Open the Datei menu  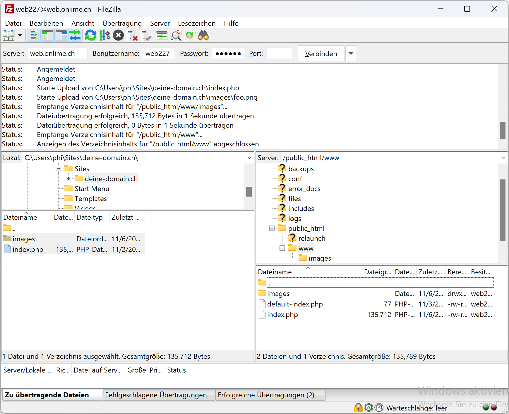click(x=13, y=23)
